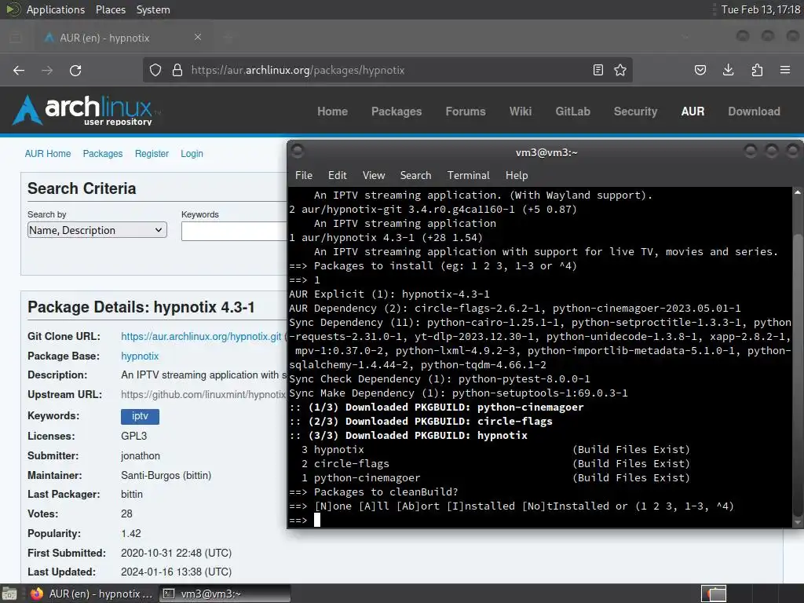Reload the AUR hypnotix page
Viewport: 804px width, 603px height.
pyautogui.click(x=75, y=70)
